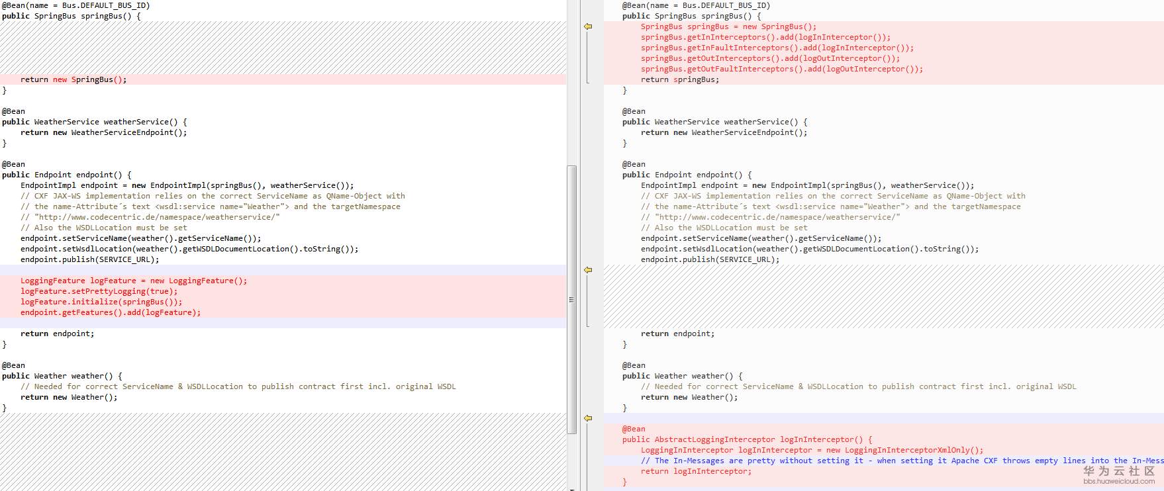The height and width of the screenshot is (491, 1164).
Task: Click 'endpoint.setServiceName(weather().getServiceName());' in left pane
Action: 141,238
